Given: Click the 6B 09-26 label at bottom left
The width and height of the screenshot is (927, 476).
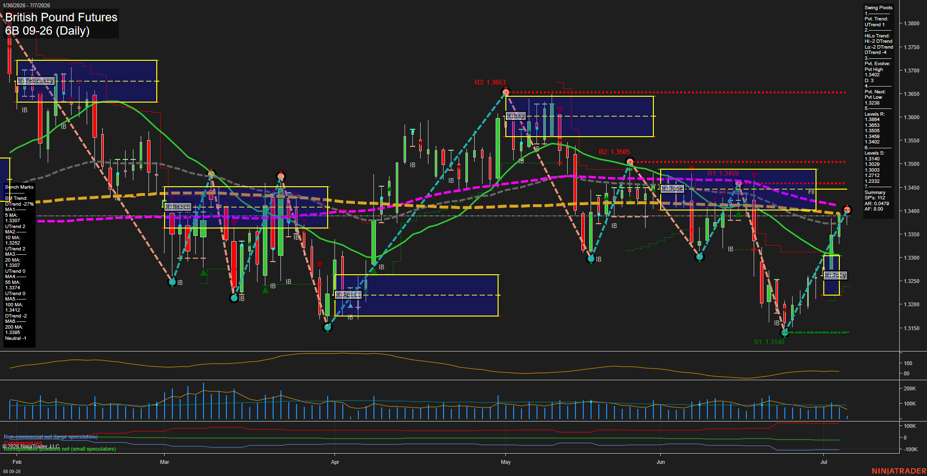Looking at the screenshot, I should 12,472.
